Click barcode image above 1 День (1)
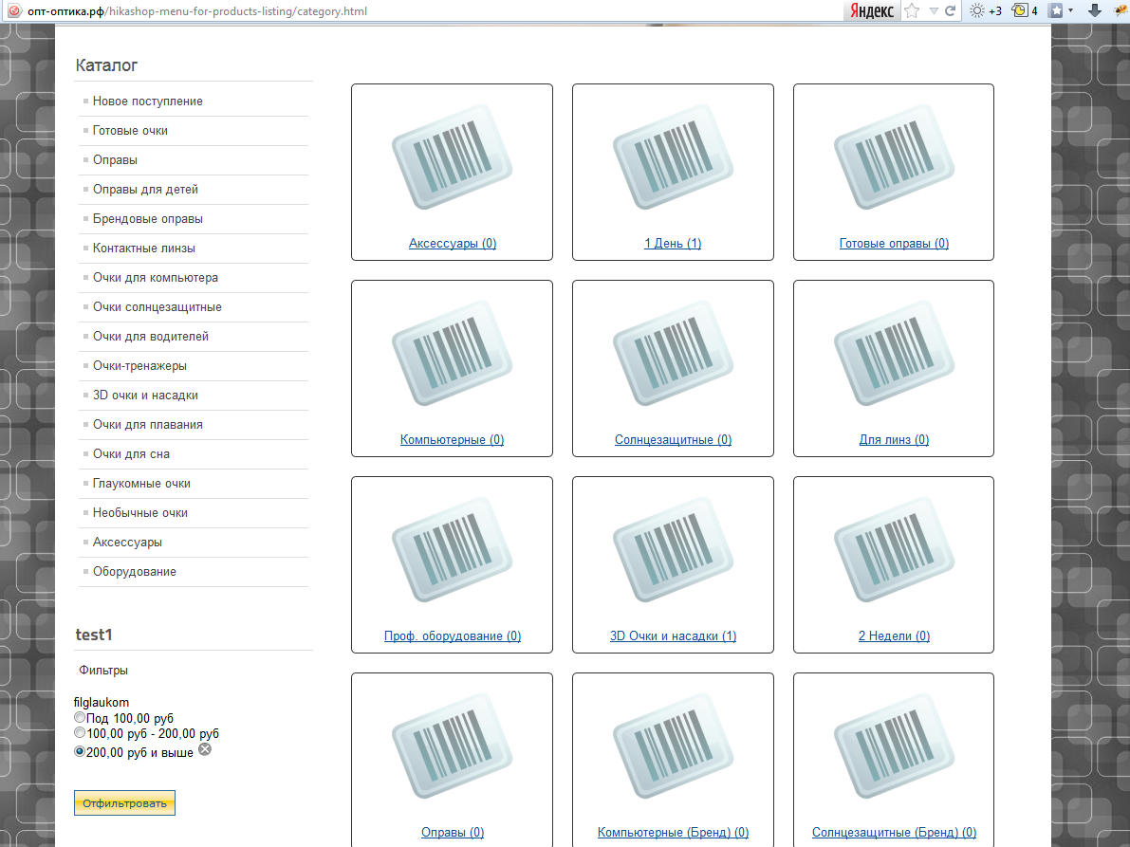The width and height of the screenshot is (1130, 847). click(x=673, y=157)
